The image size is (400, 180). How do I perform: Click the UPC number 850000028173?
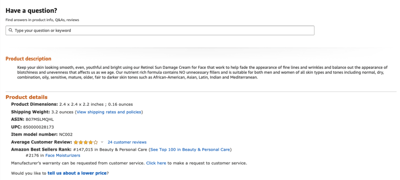(39, 127)
